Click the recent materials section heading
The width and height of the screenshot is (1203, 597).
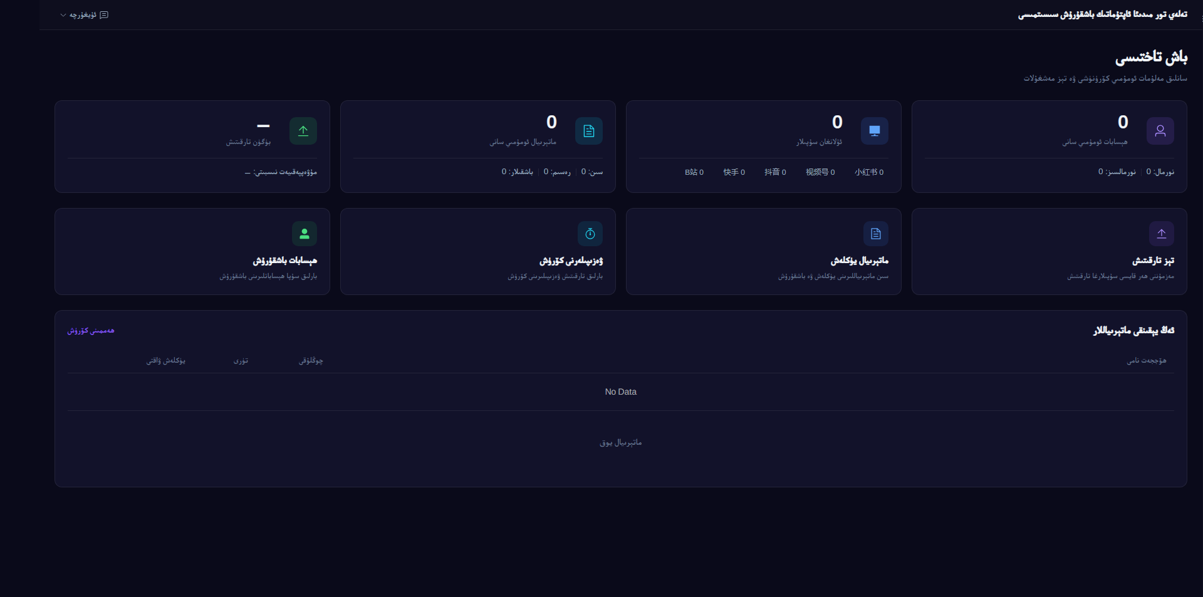[1134, 330]
